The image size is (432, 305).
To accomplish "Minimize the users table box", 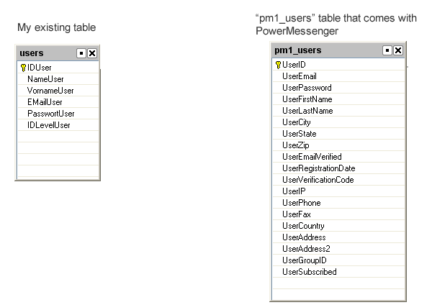I will pos(81,53).
